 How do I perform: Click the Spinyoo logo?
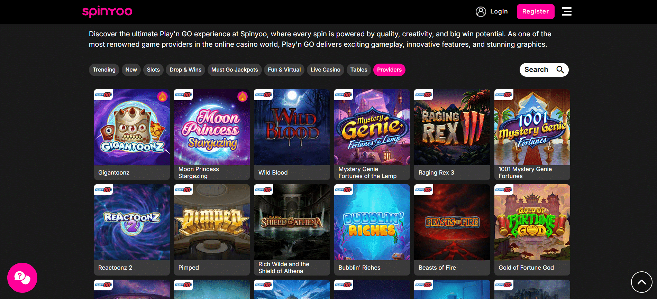point(107,11)
